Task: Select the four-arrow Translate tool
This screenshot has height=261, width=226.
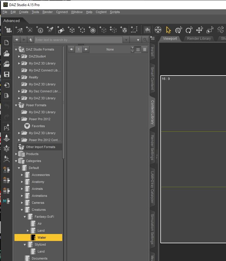Action: (x=199, y=30)
